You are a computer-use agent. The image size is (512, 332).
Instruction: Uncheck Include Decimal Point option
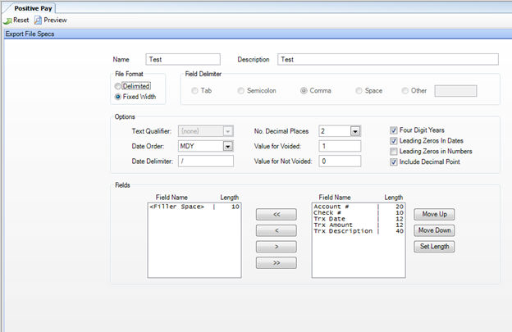[x=395, y=161]
